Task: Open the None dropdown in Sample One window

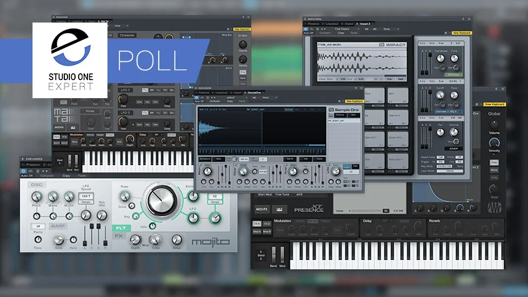Action: click(x=269, y=98)
